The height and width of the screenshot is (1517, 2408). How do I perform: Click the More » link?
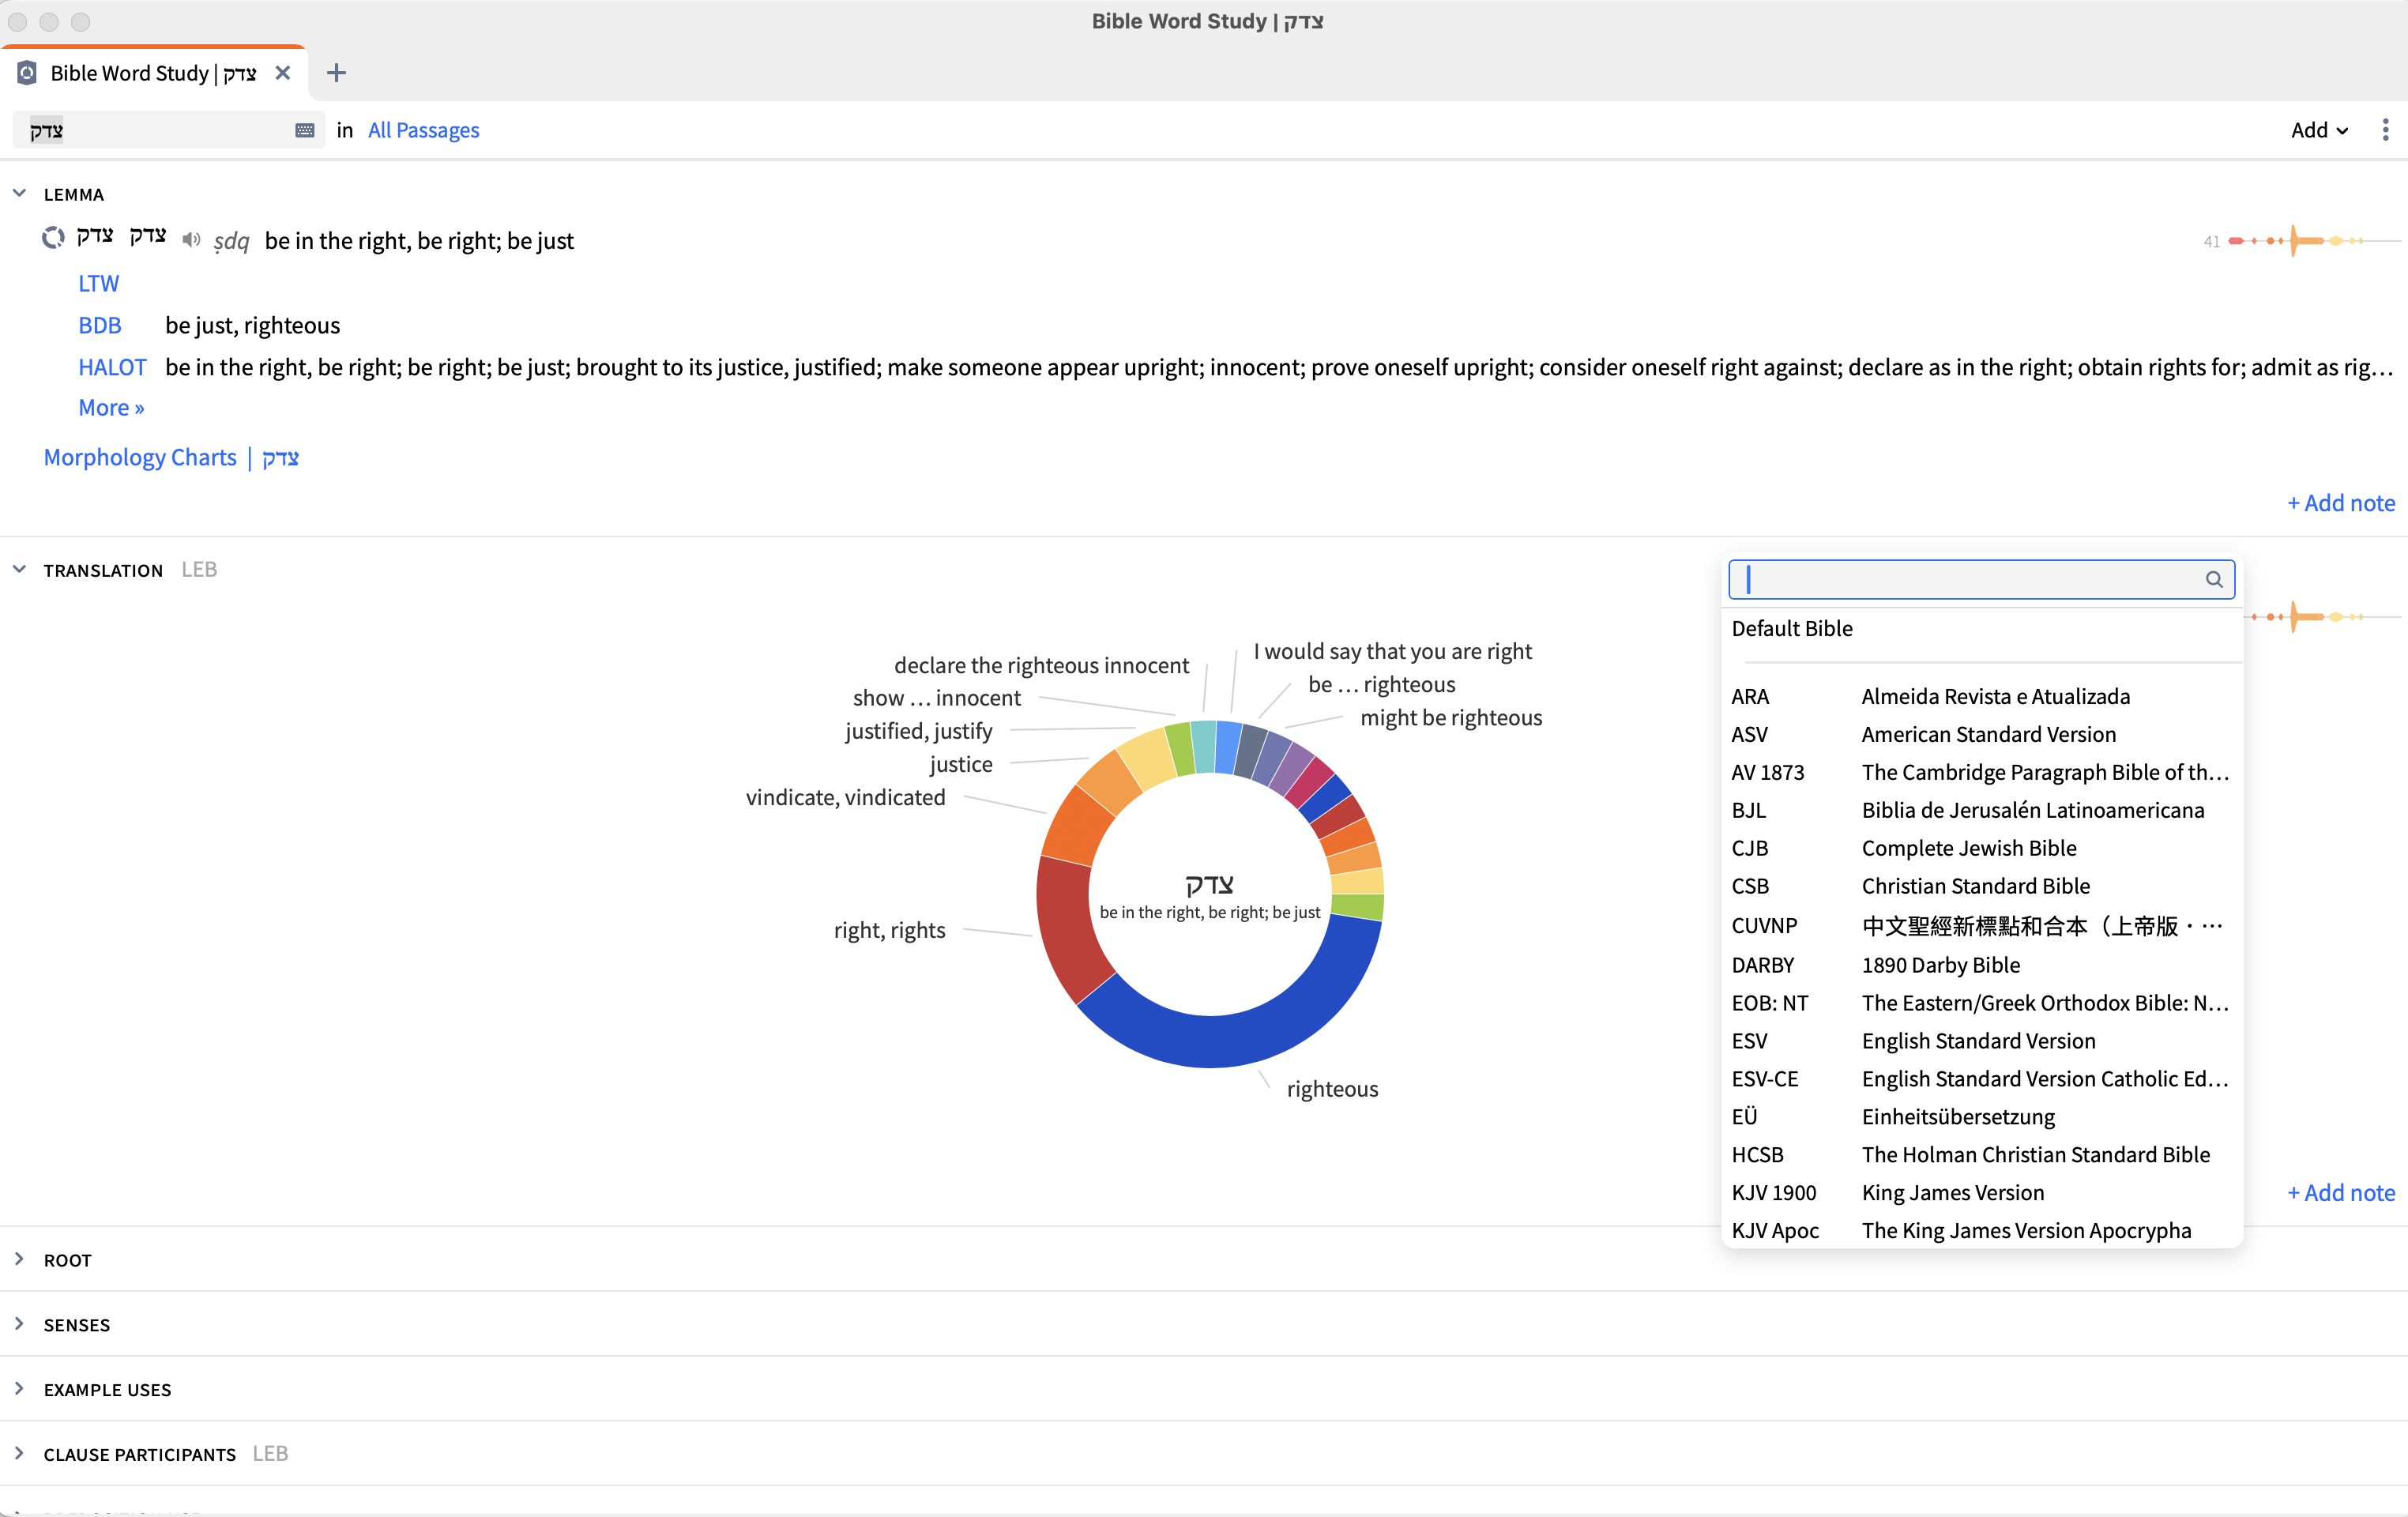(111, 408)
